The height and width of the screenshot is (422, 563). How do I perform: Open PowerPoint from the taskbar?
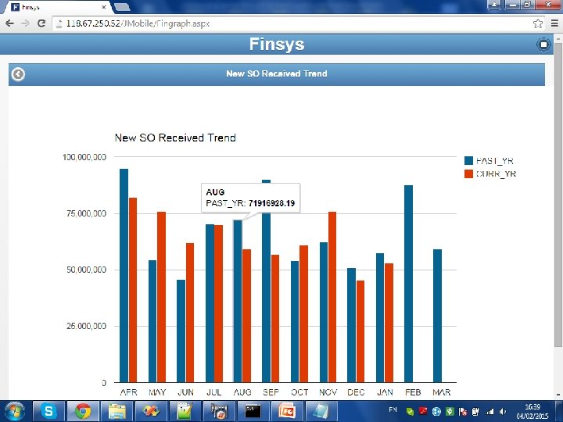point(287,411)
